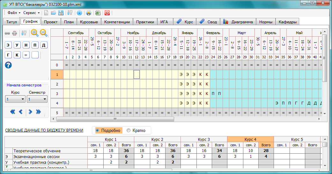Click Экзаменационные сессии row label
Image resolution: width=332 pixels, height=174 pixels.
point(50,157)
